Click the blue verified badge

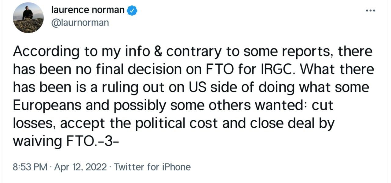pos(132,11)
